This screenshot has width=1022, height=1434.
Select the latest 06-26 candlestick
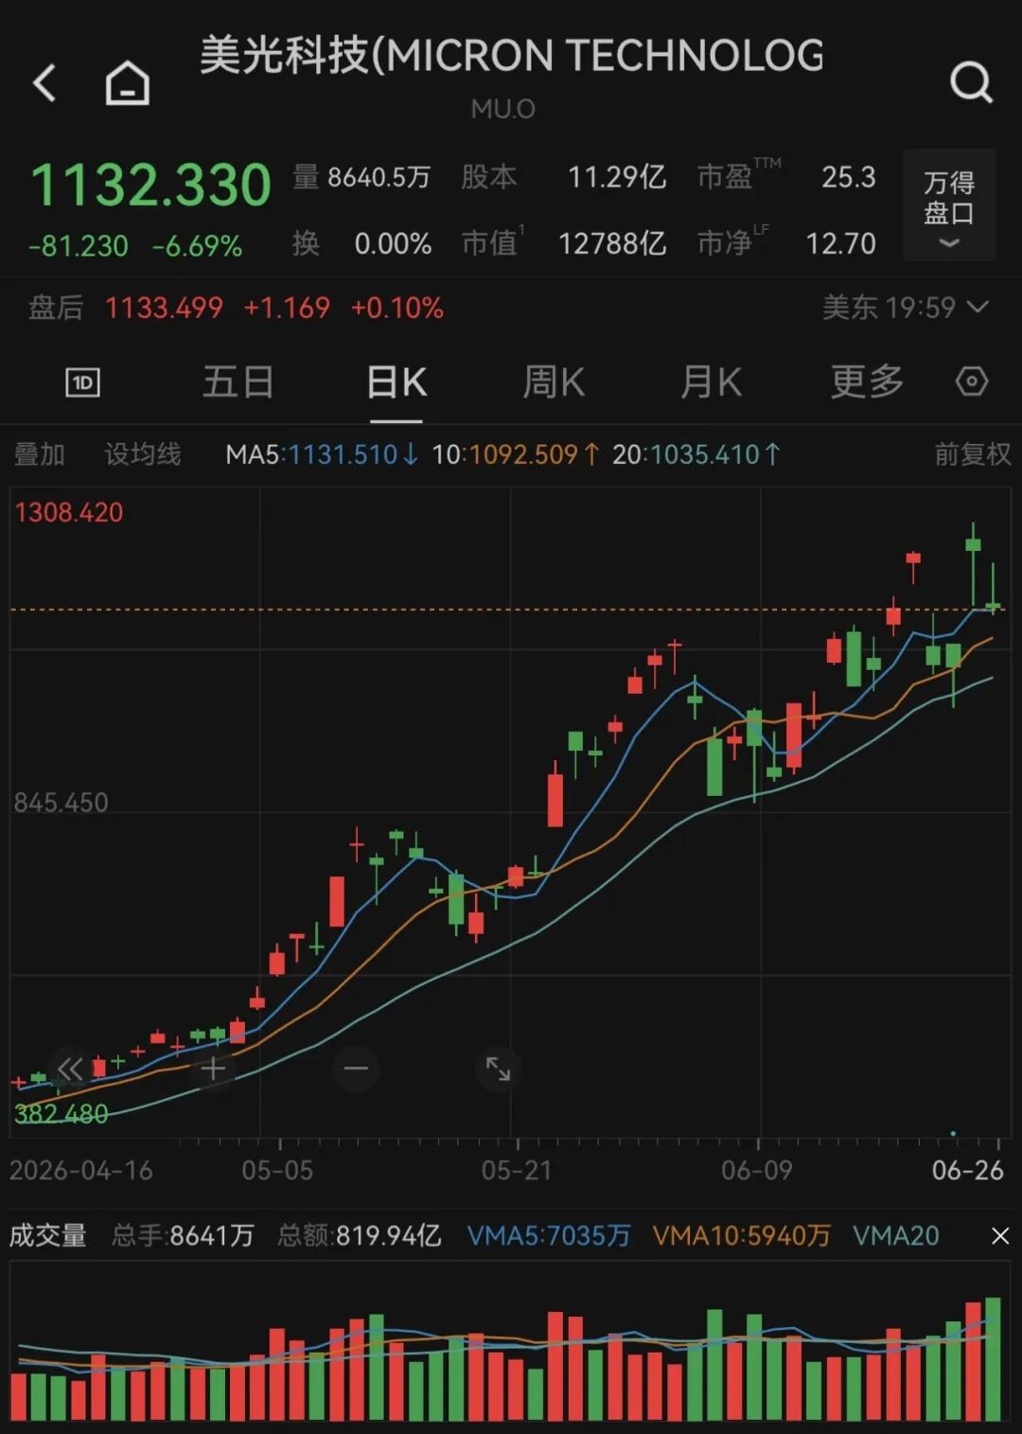click(x=993, y=589)
